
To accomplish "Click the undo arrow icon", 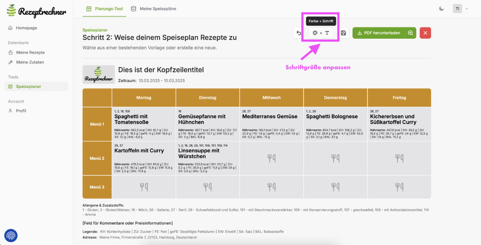I will [x=299, y=33].
